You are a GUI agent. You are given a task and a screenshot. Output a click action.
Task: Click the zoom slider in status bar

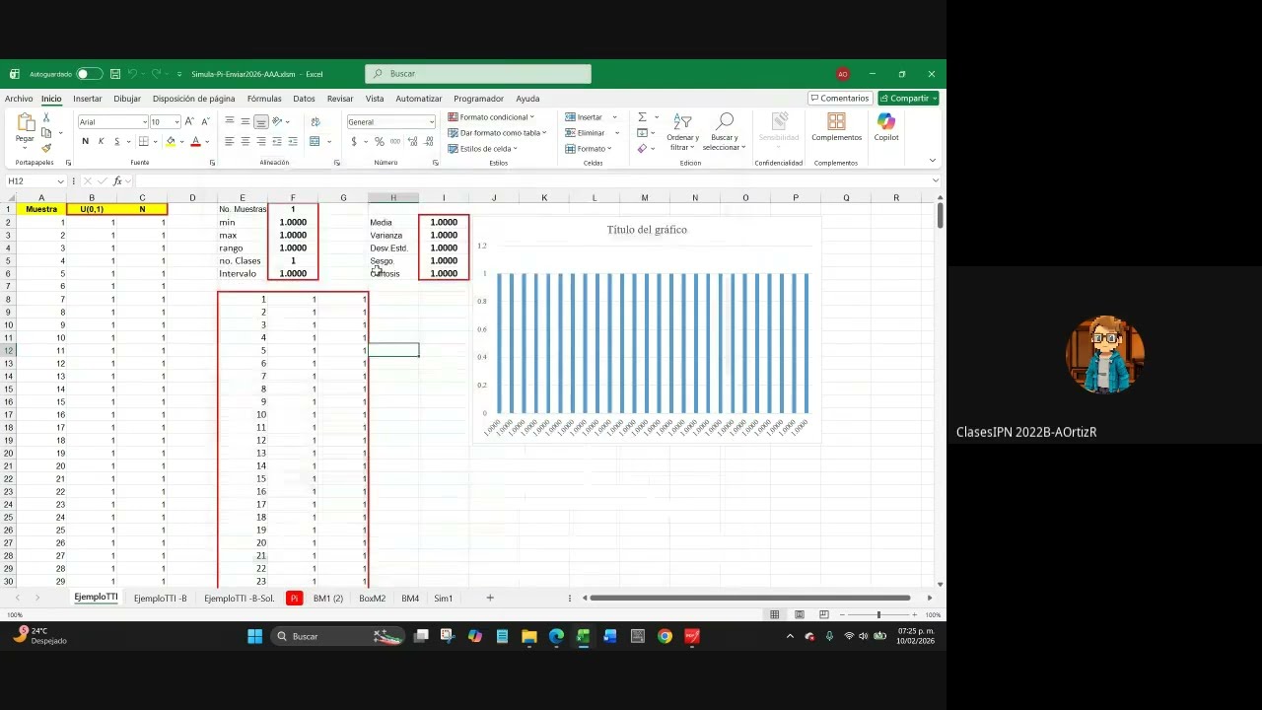point(878,614)
